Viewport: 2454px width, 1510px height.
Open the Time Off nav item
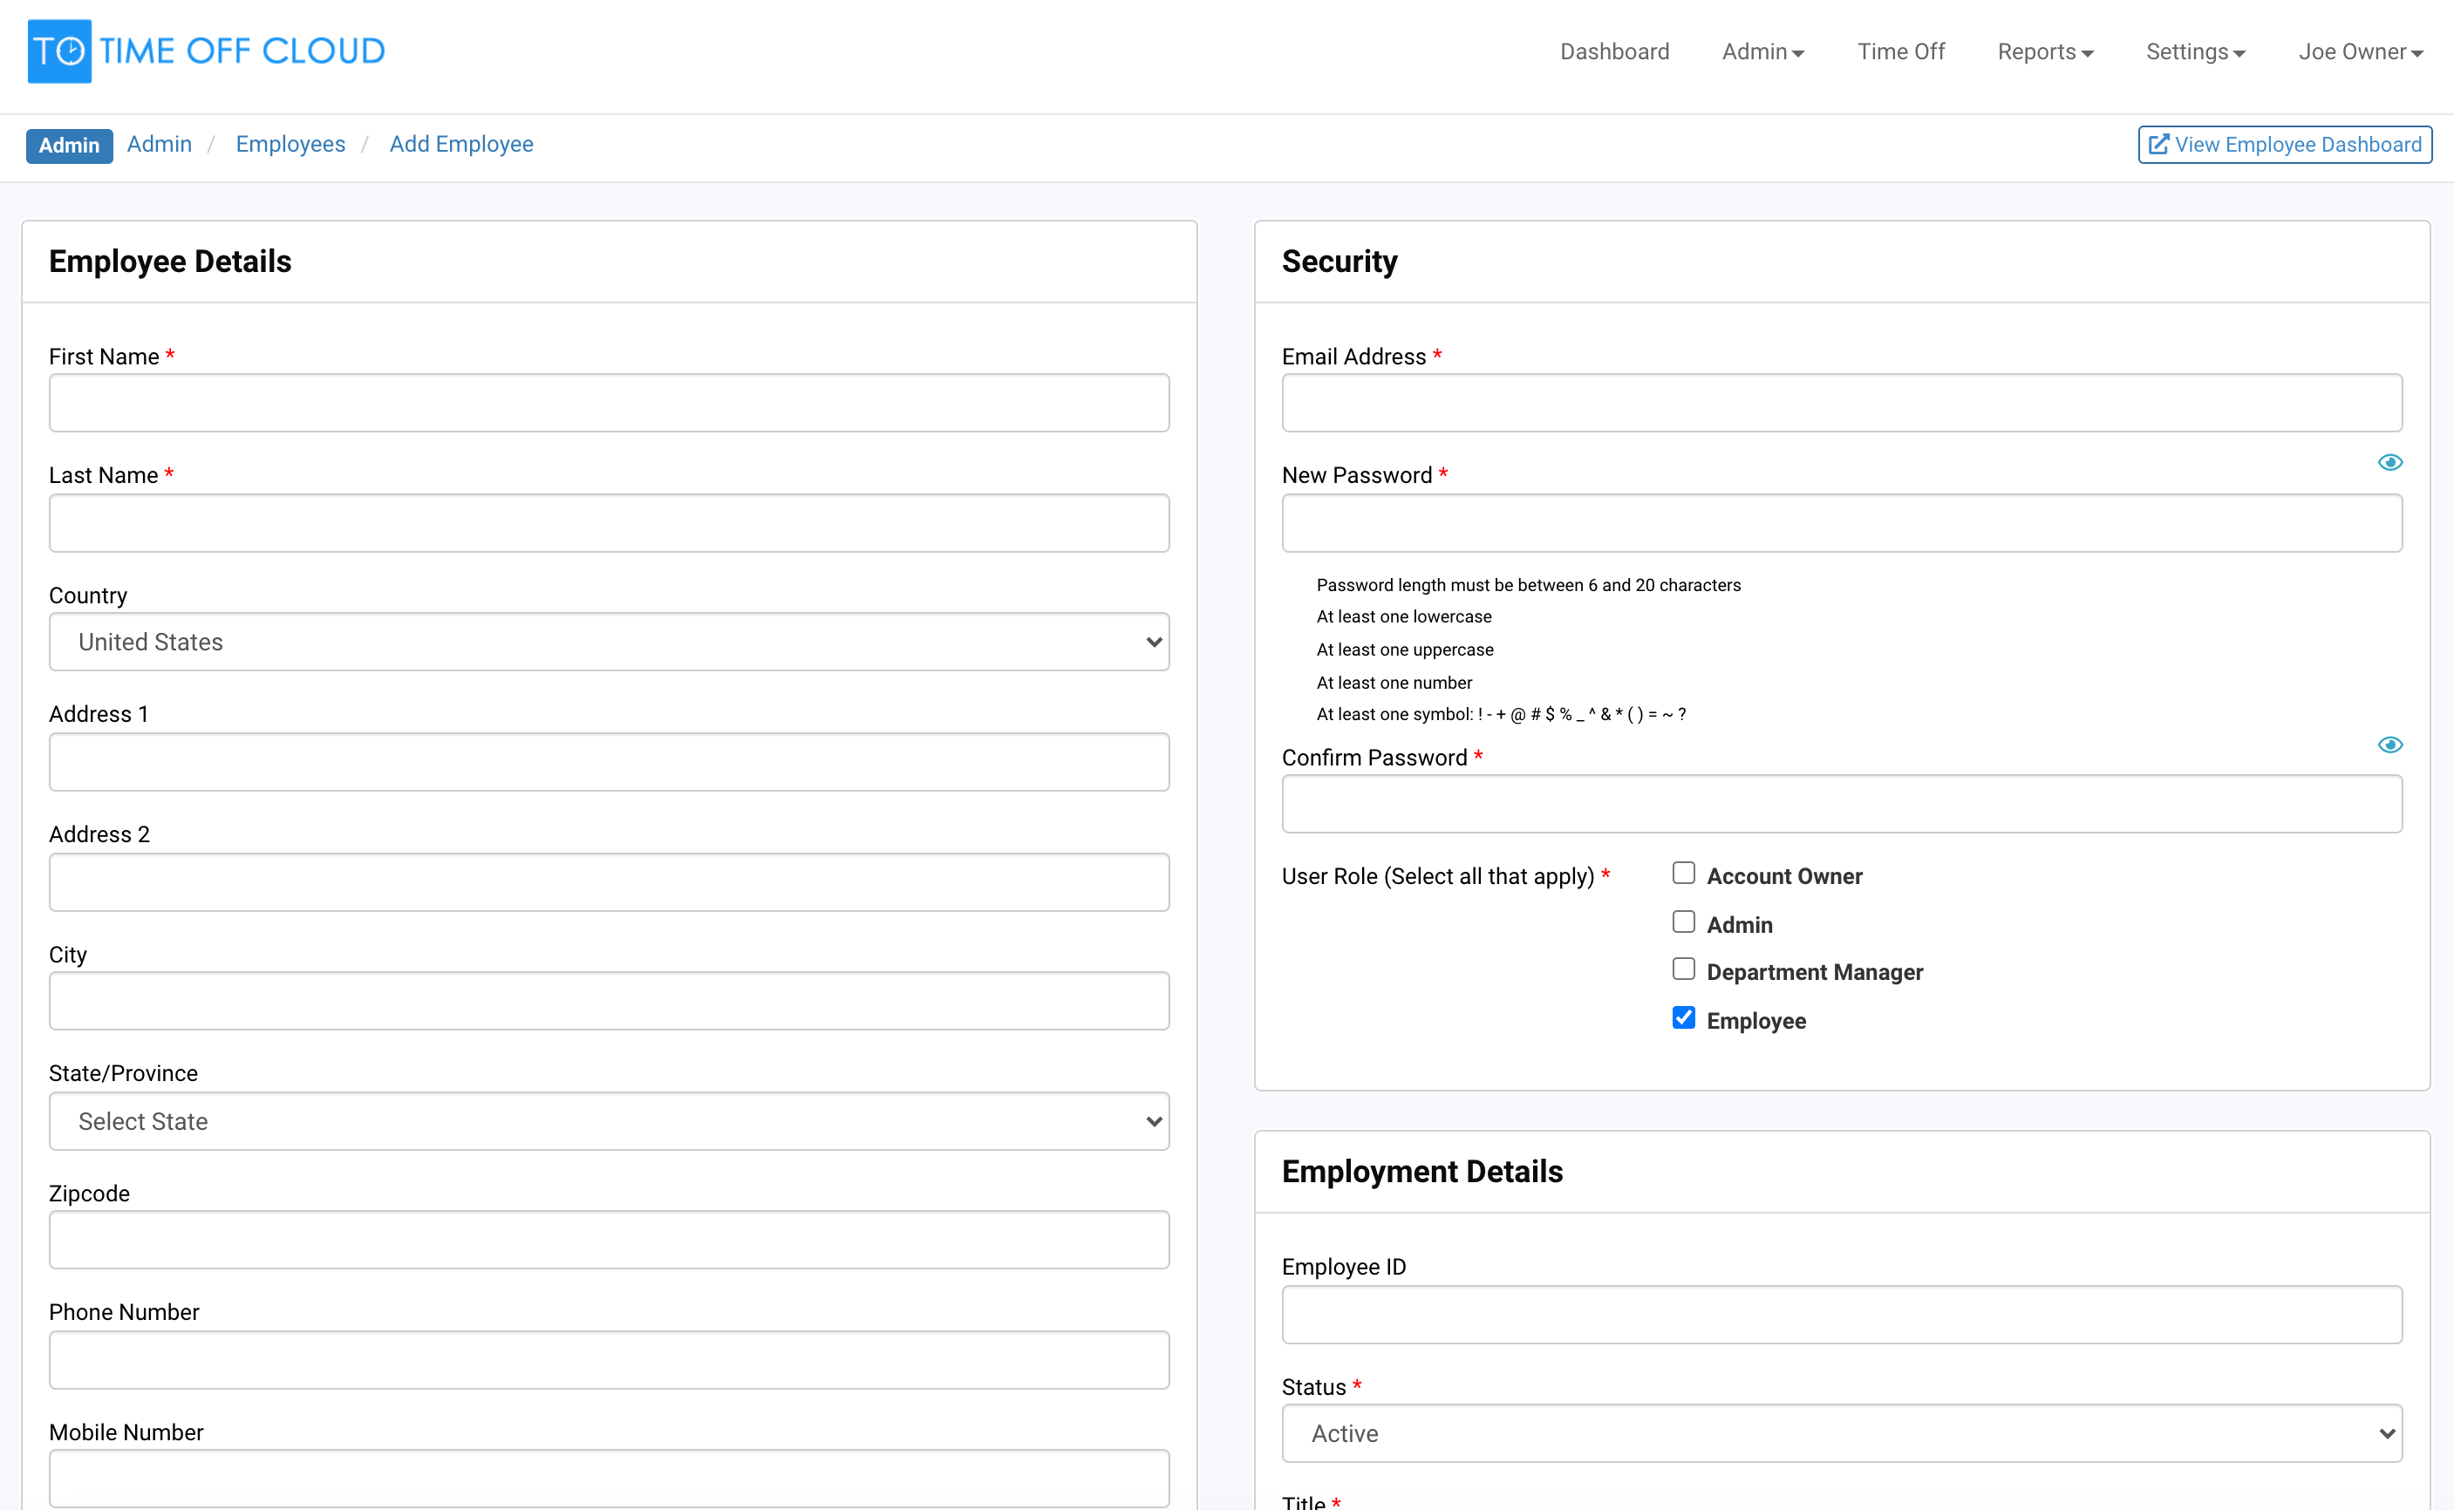pos(1901,52)
